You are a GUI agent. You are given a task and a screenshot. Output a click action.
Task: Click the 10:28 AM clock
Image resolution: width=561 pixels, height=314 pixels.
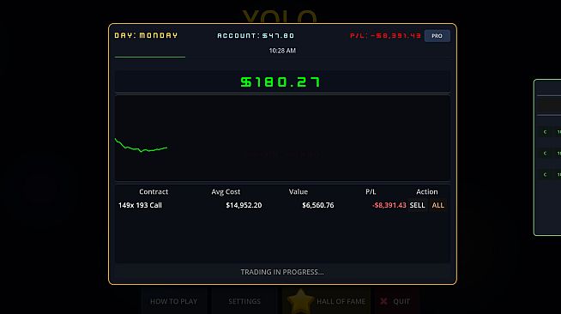(282, 51)
